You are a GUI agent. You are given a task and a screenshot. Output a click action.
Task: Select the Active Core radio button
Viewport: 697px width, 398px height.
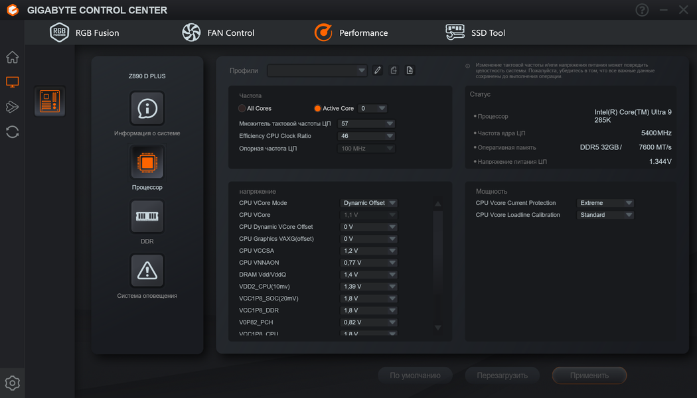tap(317, 108)
